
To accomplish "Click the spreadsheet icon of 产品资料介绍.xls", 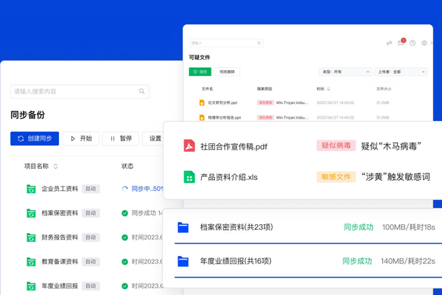I will tap(189, 177).
